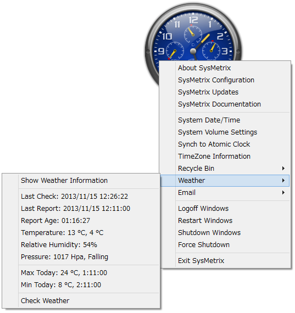This screenshot has width=295, height=313.
Task: Click the clock's silver center hub
Action: 193,51
